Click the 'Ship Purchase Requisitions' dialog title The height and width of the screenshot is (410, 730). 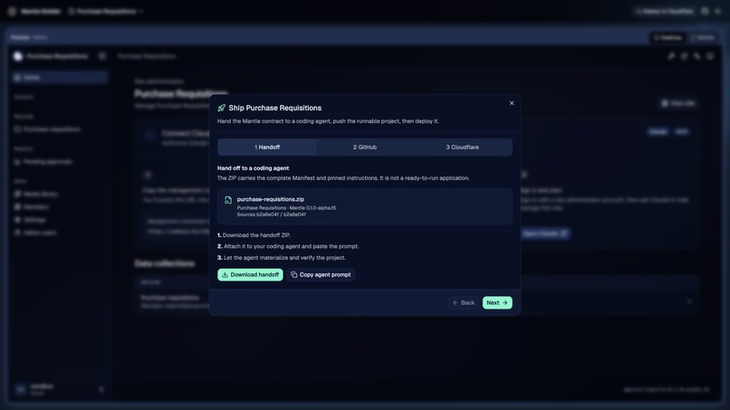click(274, 108)
